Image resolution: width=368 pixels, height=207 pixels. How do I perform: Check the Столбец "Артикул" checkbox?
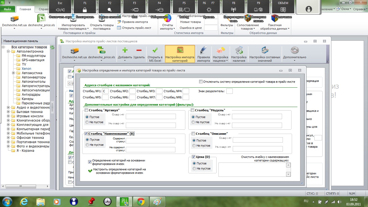(x=86, y=110)
